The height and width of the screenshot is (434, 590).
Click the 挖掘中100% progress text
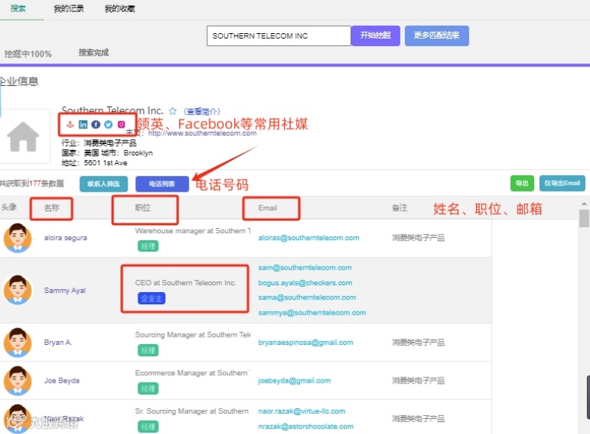(28, 54)
